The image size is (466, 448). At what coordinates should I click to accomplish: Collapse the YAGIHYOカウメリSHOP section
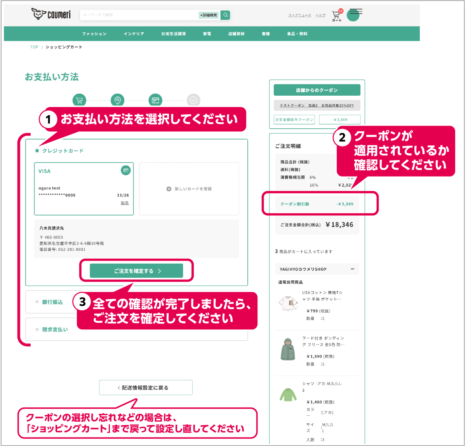[x=352, y=269]
